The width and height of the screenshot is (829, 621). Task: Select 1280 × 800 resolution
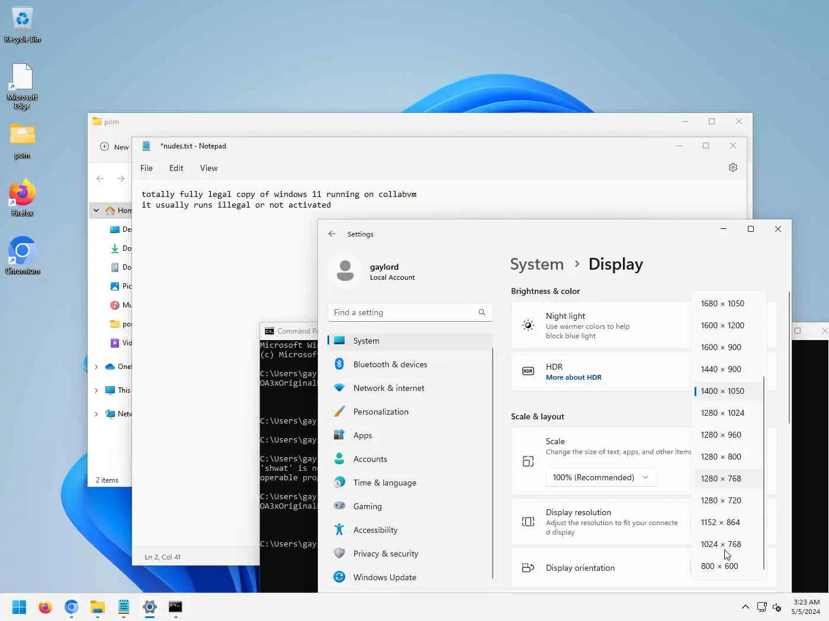[728, 457]
